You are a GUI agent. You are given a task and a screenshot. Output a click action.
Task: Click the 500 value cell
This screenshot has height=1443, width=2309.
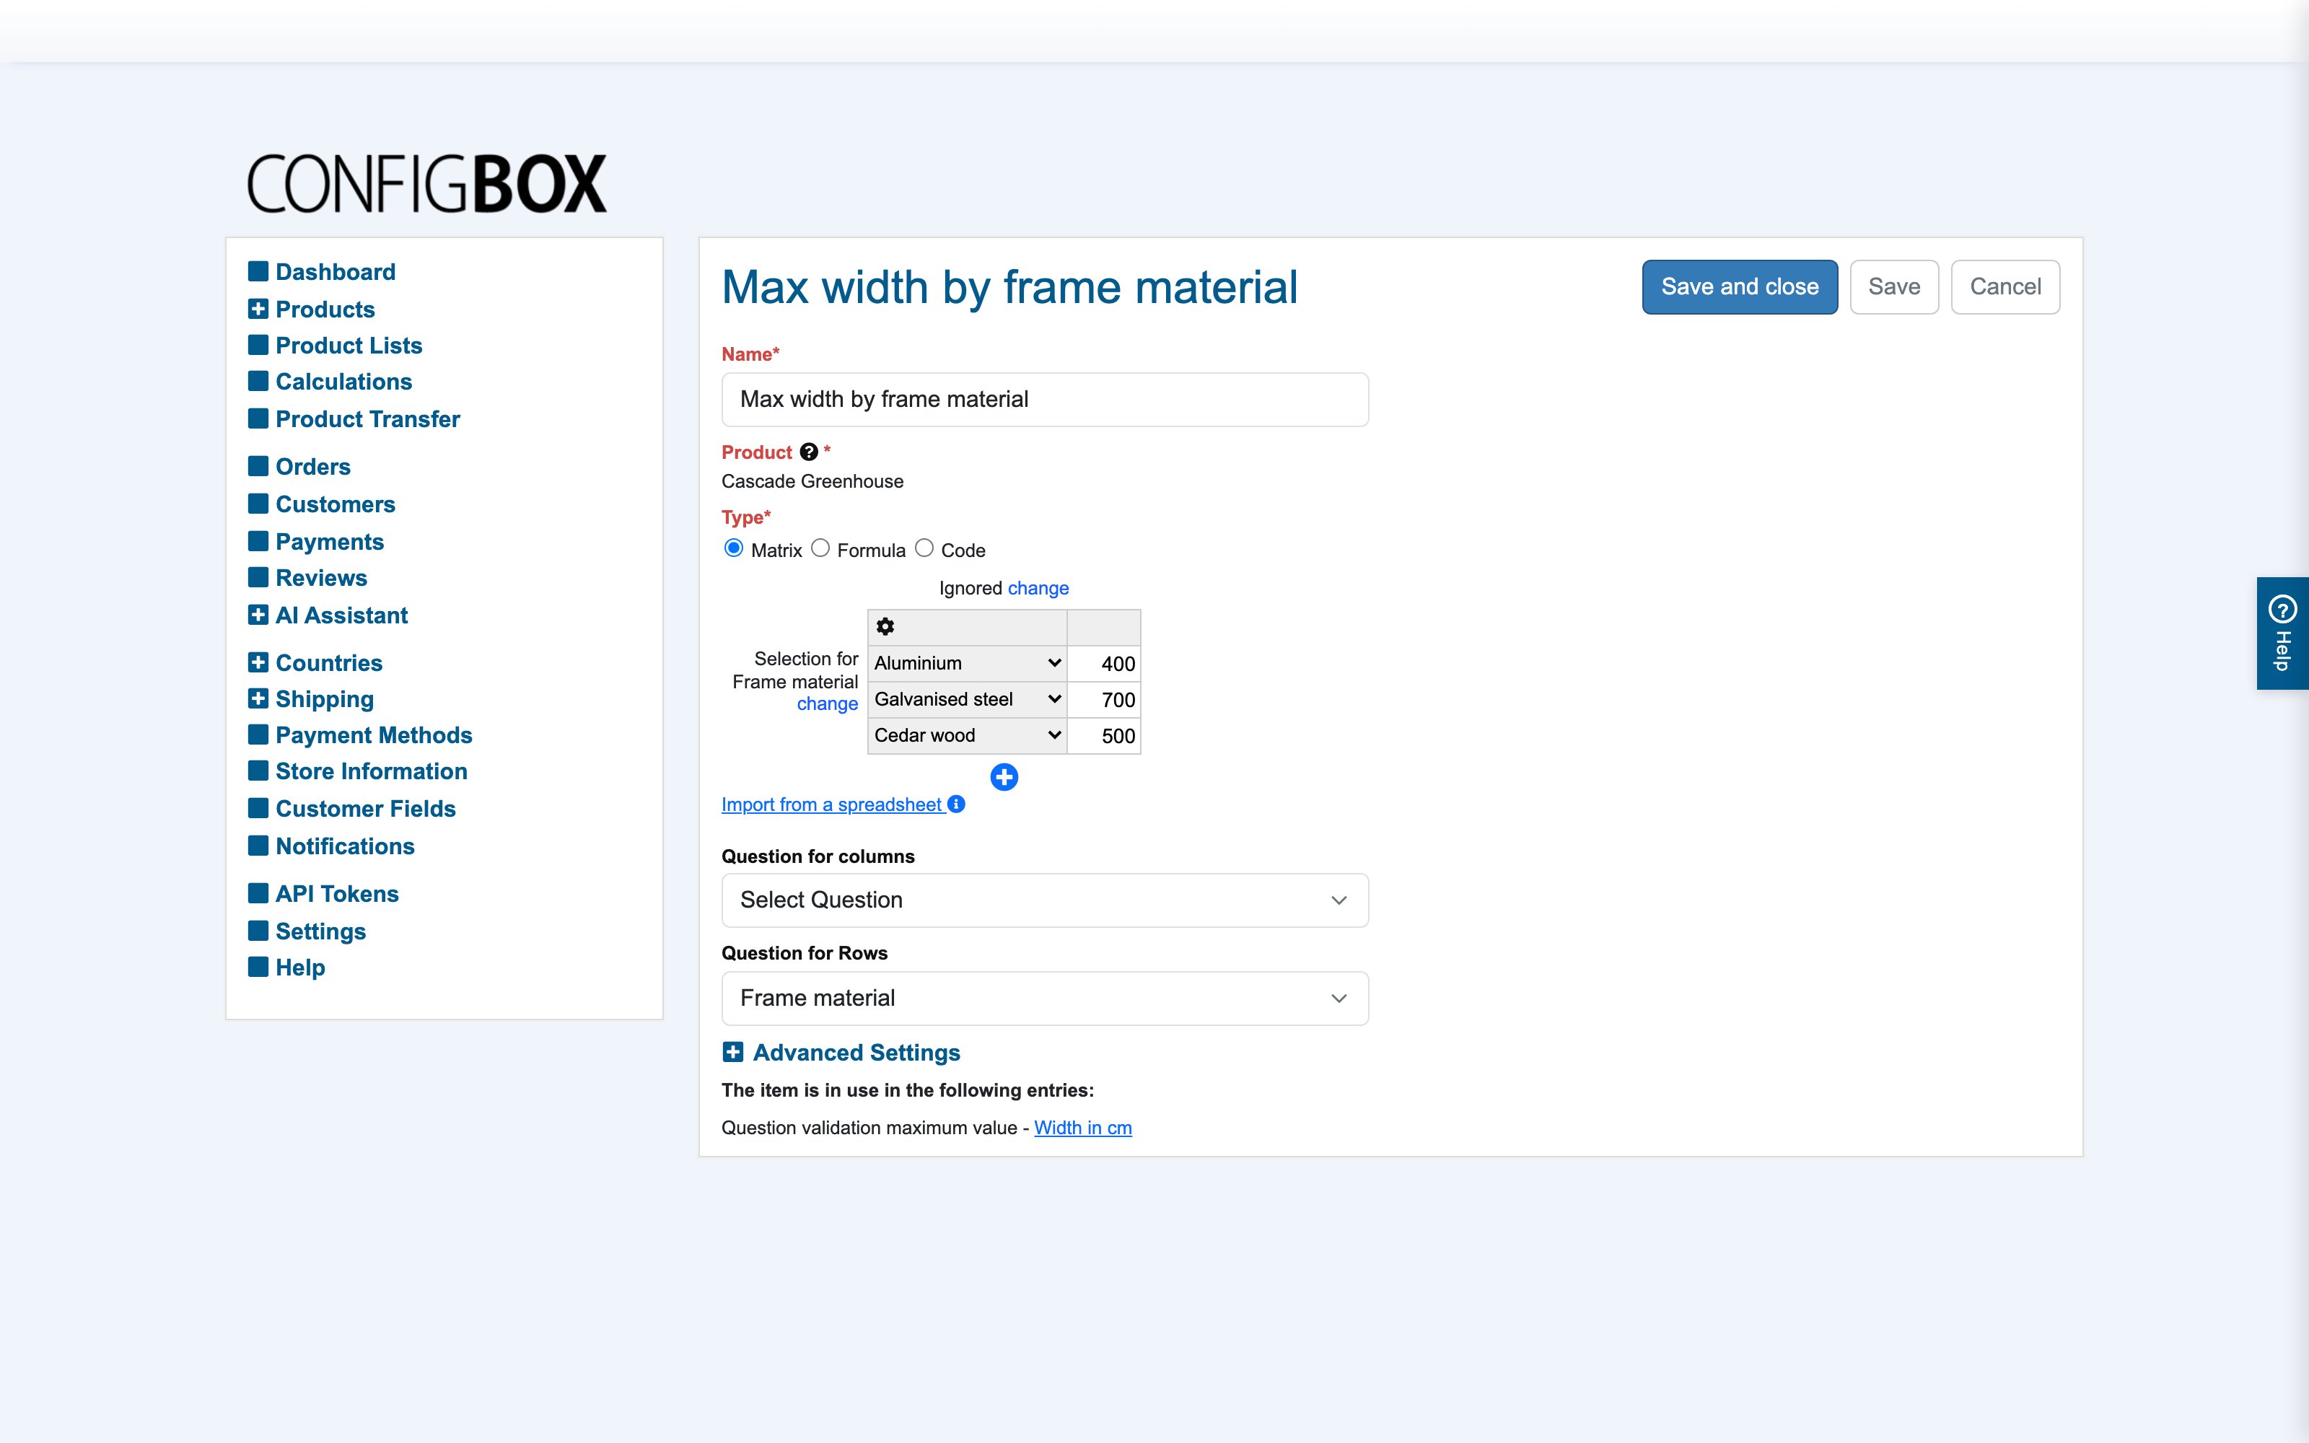1104,736
